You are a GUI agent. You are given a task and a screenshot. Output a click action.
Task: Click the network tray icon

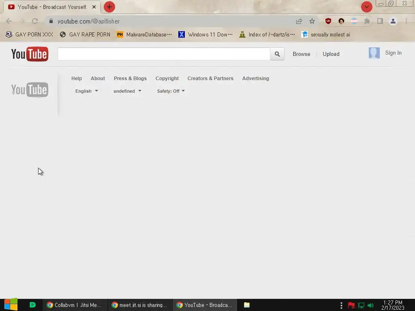coord(361,305)
